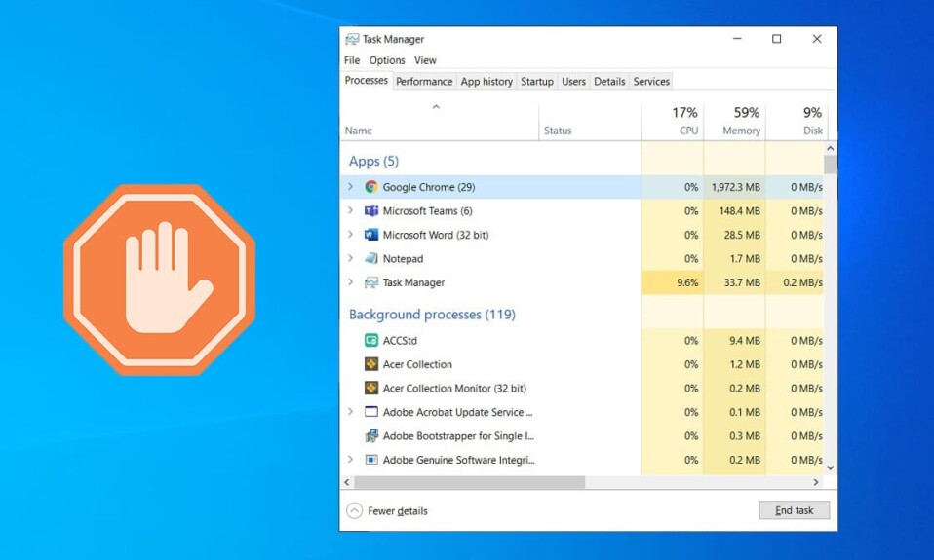Click Background processes (119) heading
934x560 pixels.
click(x=432, y=315)
